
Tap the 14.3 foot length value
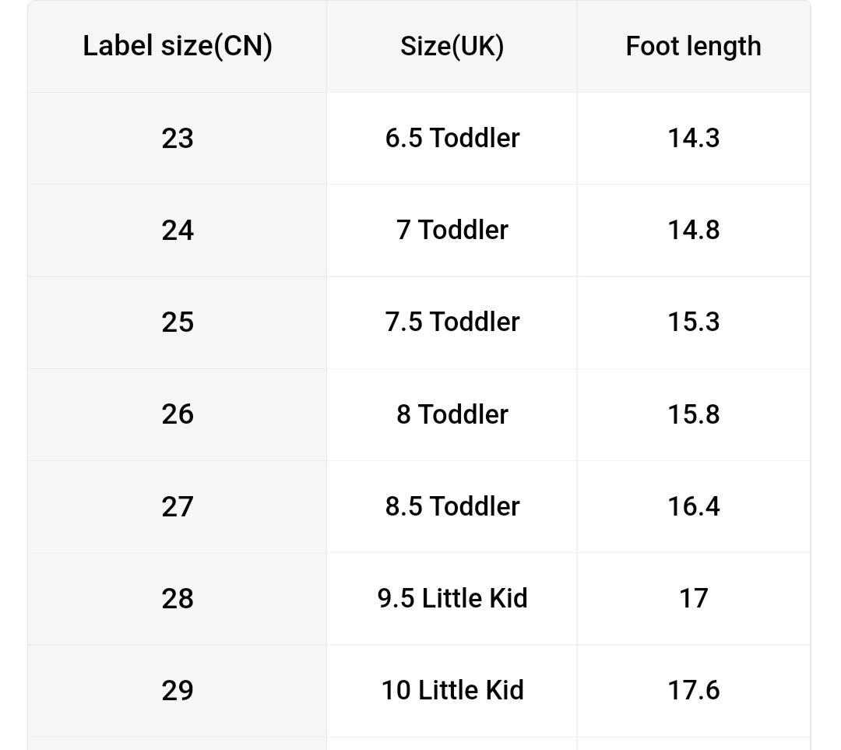click(x=693, y=139)
